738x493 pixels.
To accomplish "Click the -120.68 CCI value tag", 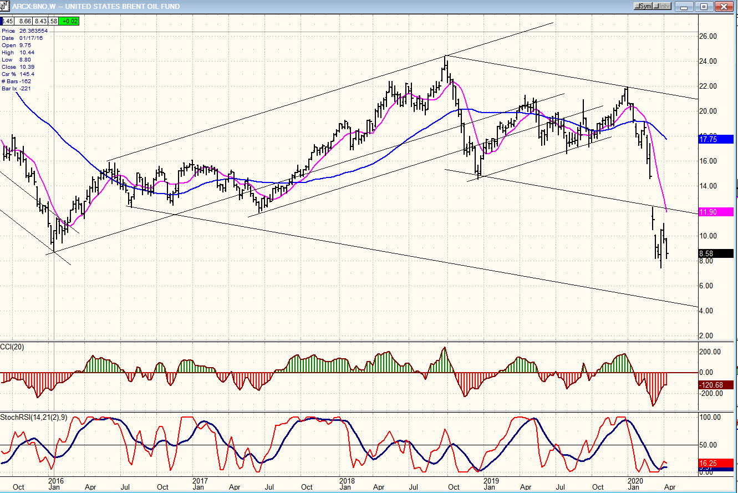I will coord(716,385).
